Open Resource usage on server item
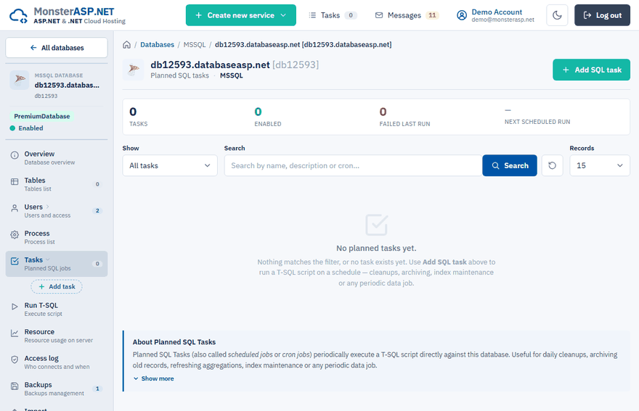The width and height of the screenshot is (639, 411). (x=57, y=336)
